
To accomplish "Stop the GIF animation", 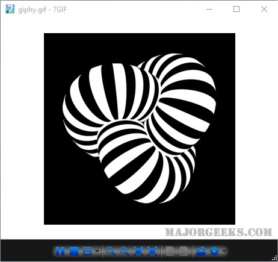I will (x=74, y=251).
